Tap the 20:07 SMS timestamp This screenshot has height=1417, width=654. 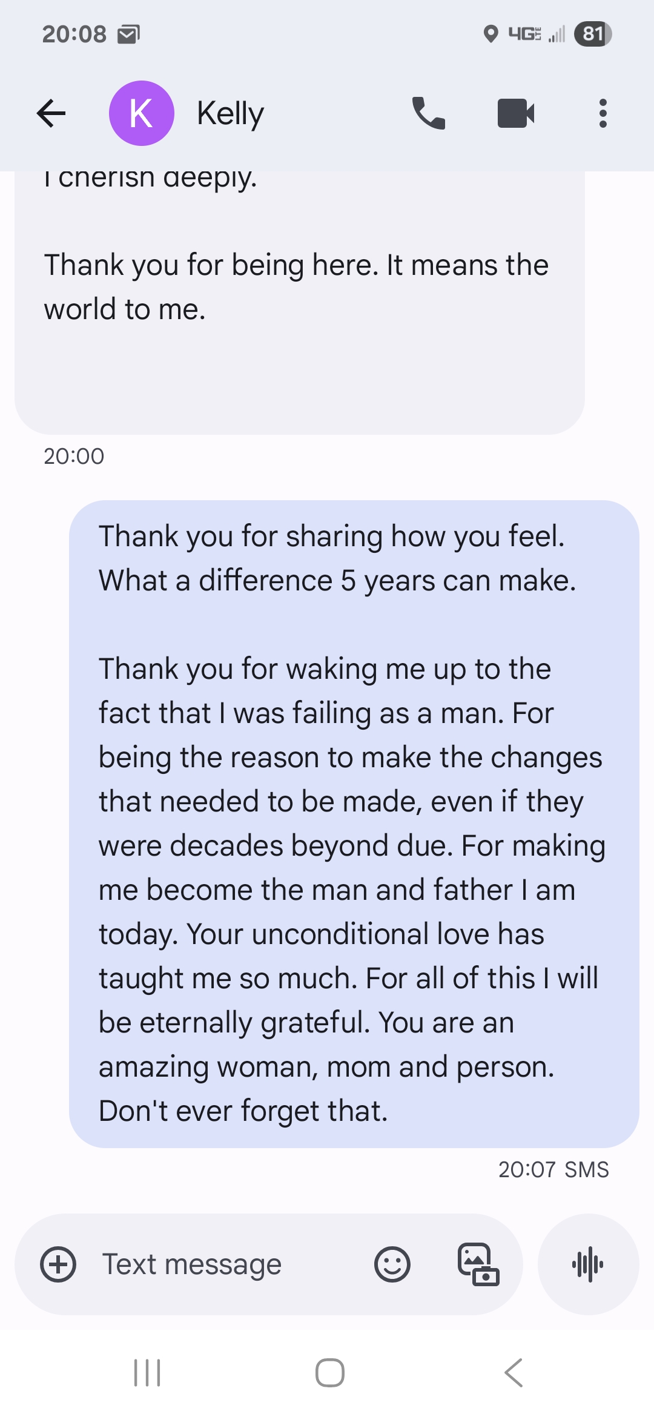coord(553,1169)
